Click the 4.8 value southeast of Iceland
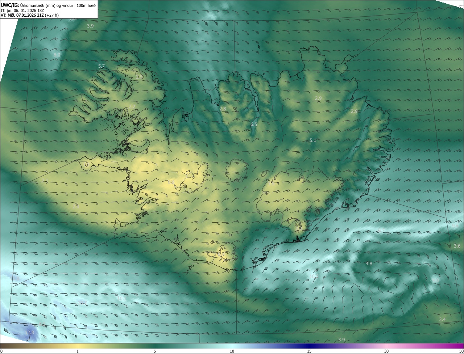This screenshot has width=464, height=354. point(369,264)
